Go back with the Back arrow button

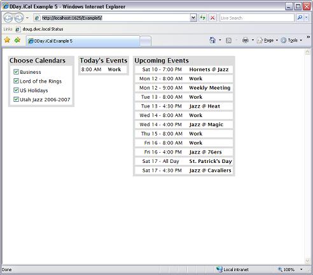(x=8, y=18)
